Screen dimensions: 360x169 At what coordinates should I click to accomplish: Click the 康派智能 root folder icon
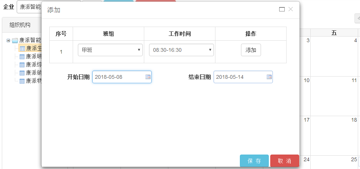tap(15, 40)
